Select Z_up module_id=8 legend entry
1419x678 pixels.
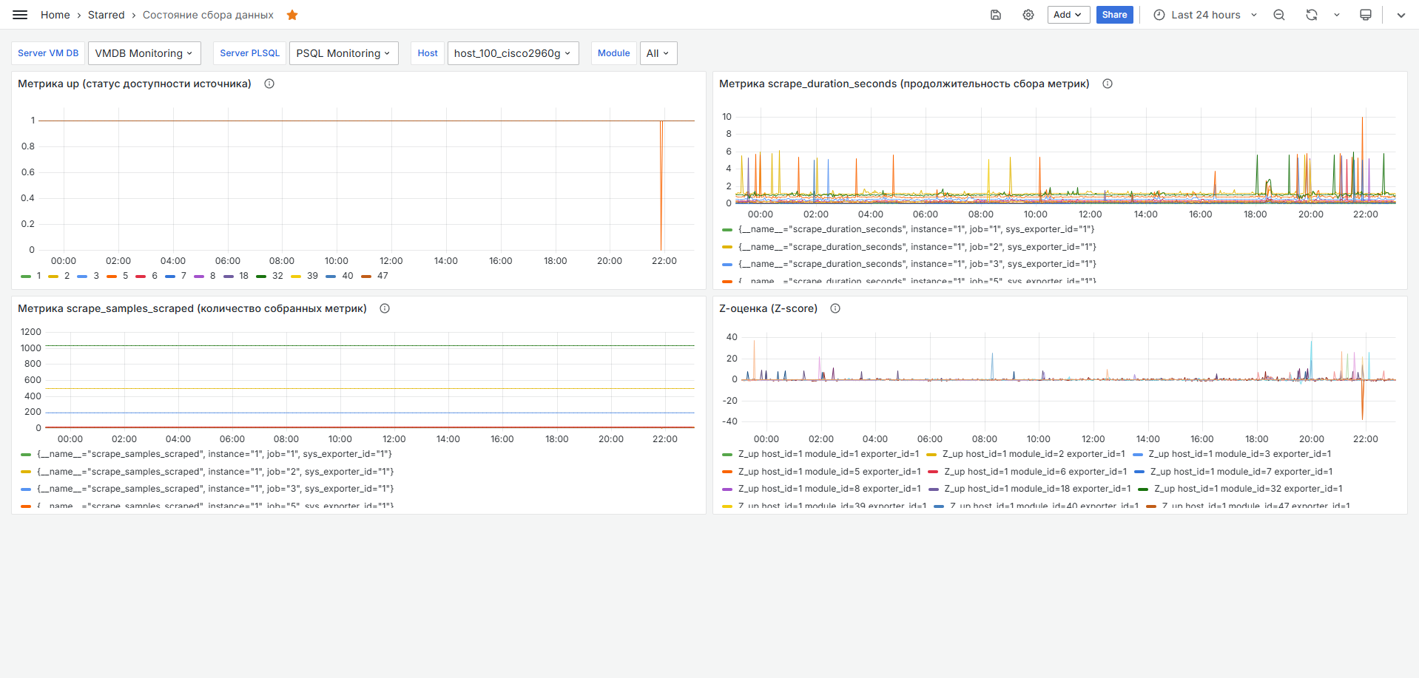(829, 489)
